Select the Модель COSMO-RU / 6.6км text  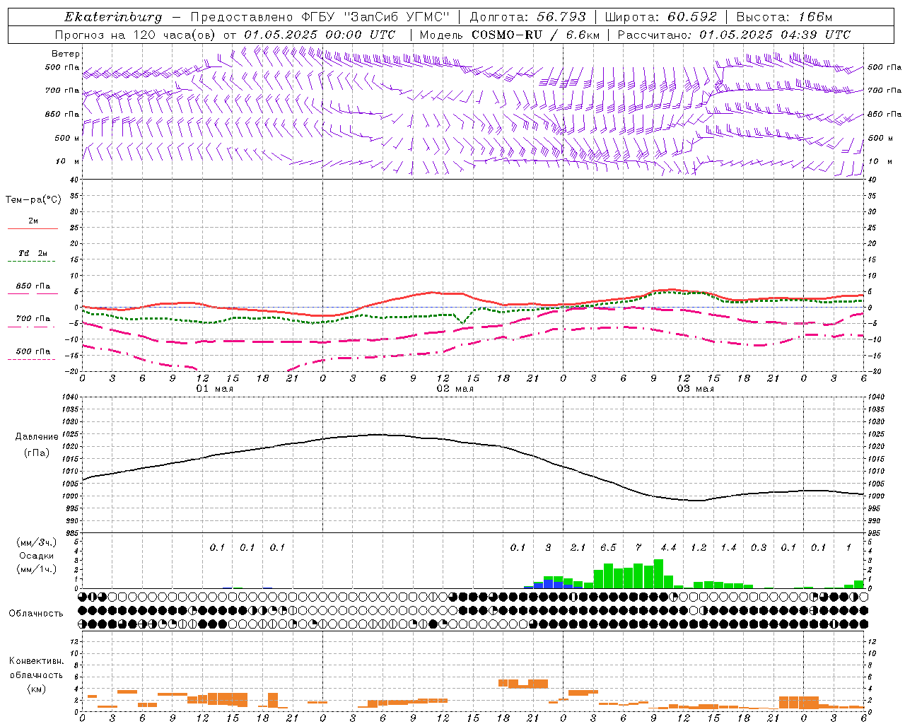point(510,35)
